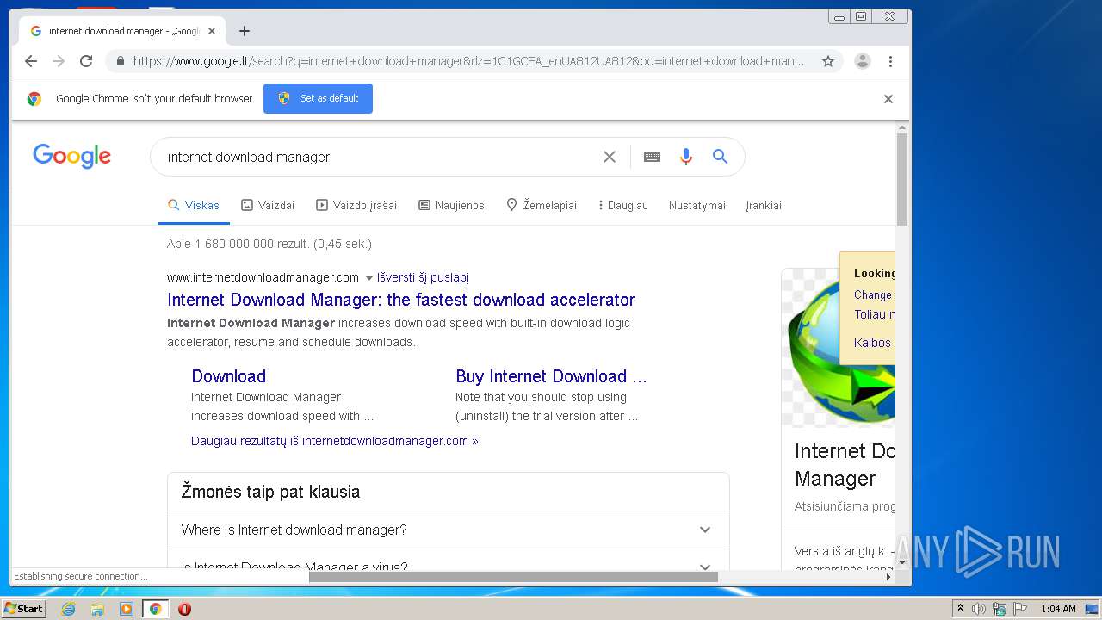Go forward in Chrome history
Image resolution: width=1102 pixels, height=620 pixels.
(59, 61)
